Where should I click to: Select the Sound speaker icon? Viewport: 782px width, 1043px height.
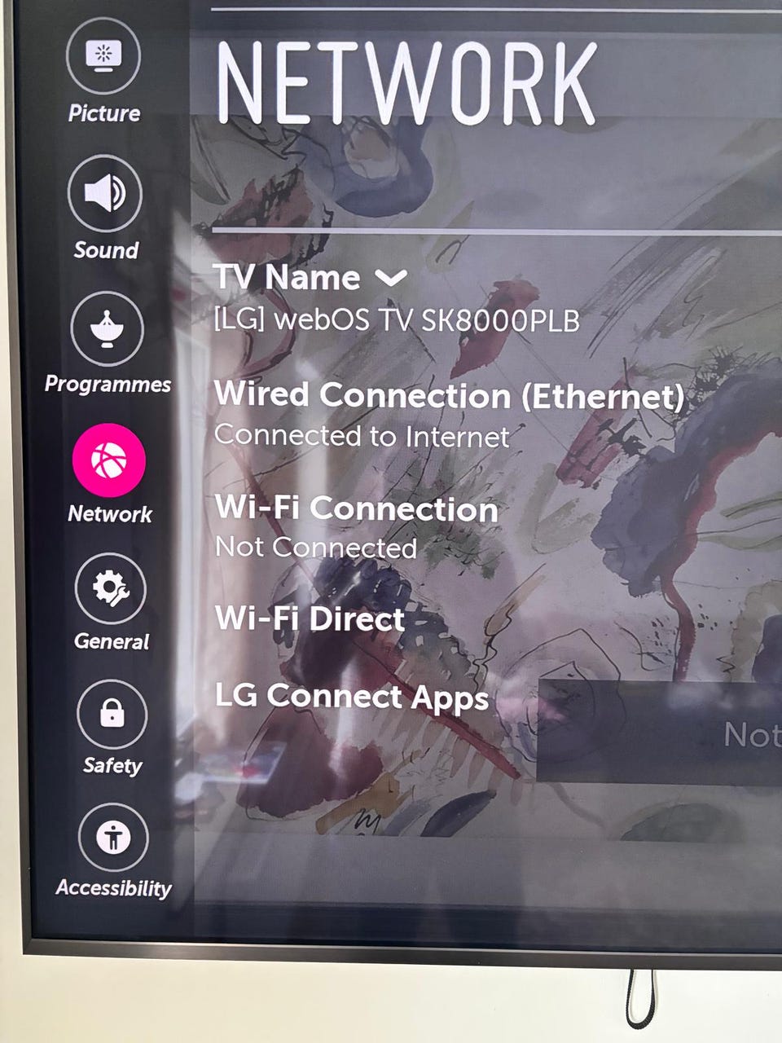click(105, 193)
